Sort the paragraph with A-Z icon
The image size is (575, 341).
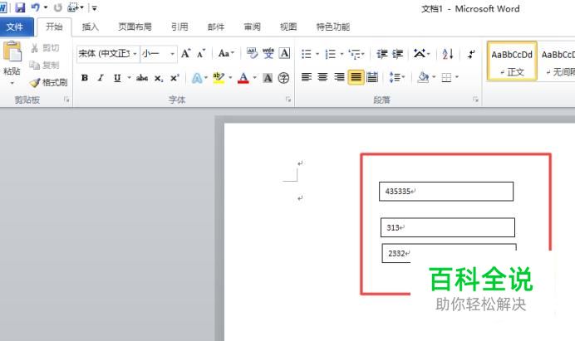click(448, 54)
